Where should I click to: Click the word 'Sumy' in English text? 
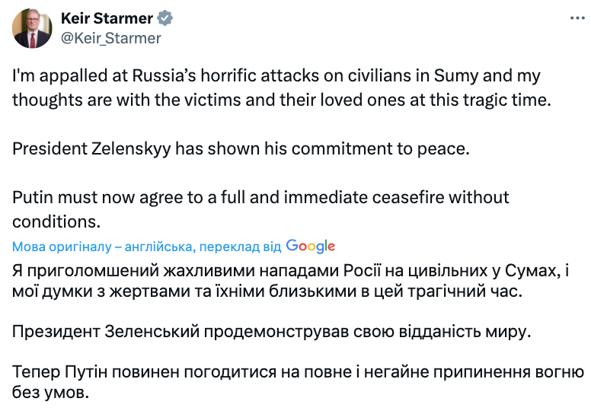click(x=455, y=77)
